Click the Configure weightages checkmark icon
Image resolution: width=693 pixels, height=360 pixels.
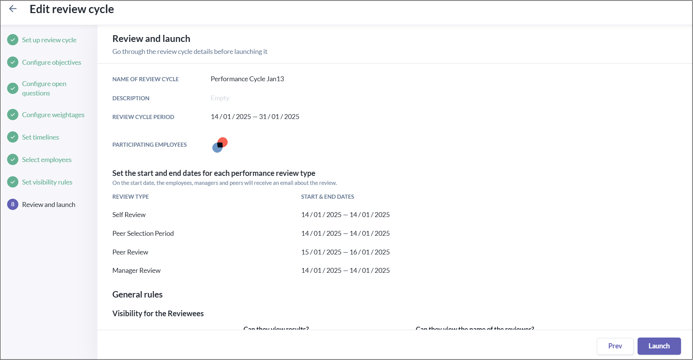point(13,115)
